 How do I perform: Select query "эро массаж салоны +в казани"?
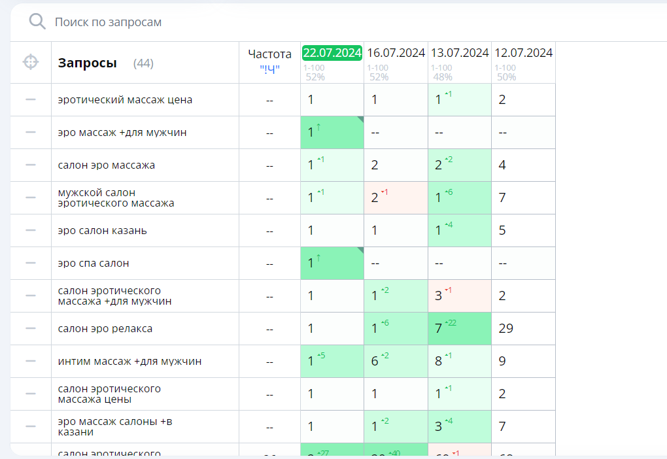(x=115, y=426)
